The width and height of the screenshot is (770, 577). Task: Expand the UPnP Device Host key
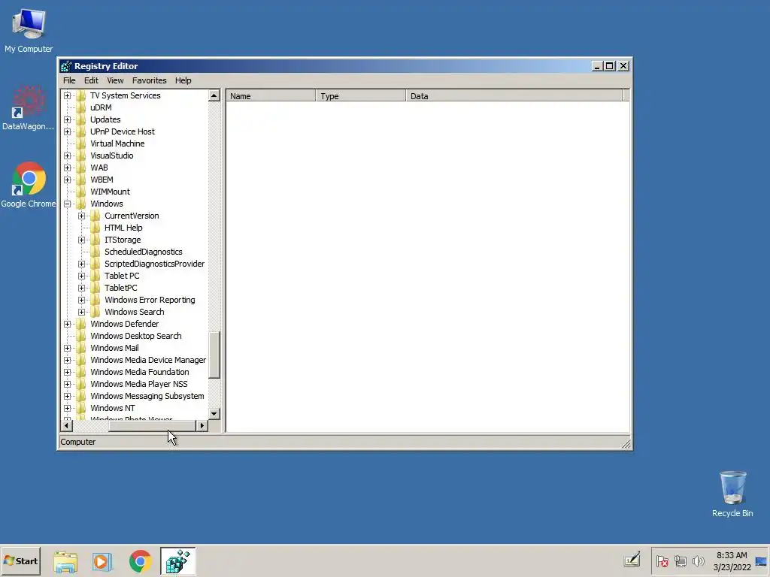click(67, 131)
